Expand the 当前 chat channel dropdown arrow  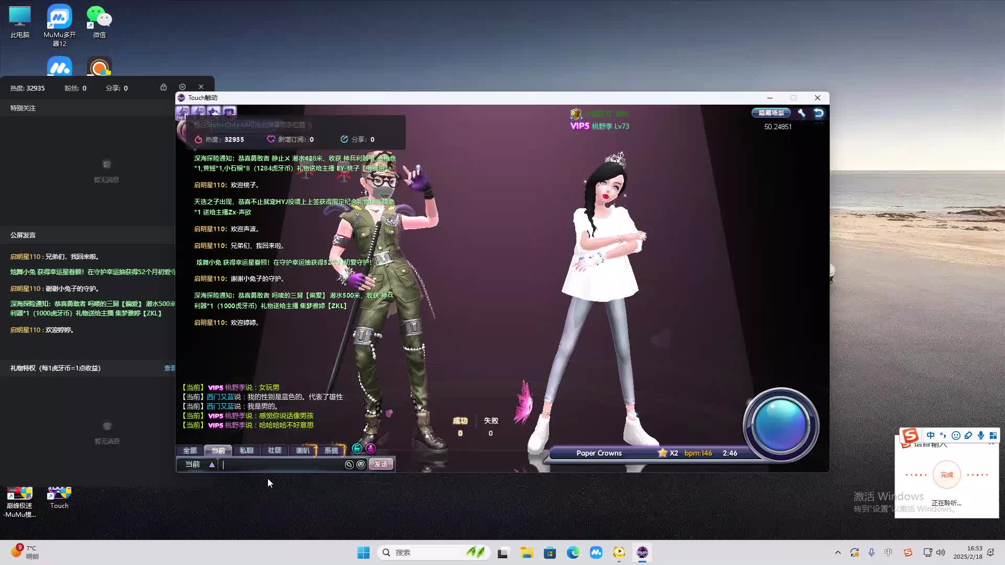(x=211, y=465)
